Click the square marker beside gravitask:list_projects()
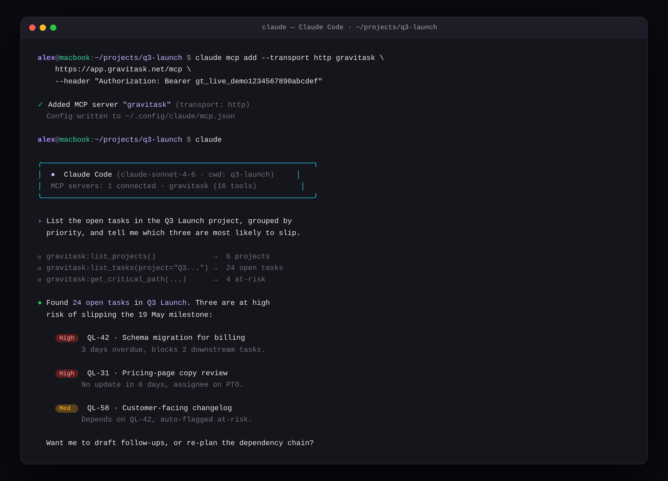 (x=39, y=257)
